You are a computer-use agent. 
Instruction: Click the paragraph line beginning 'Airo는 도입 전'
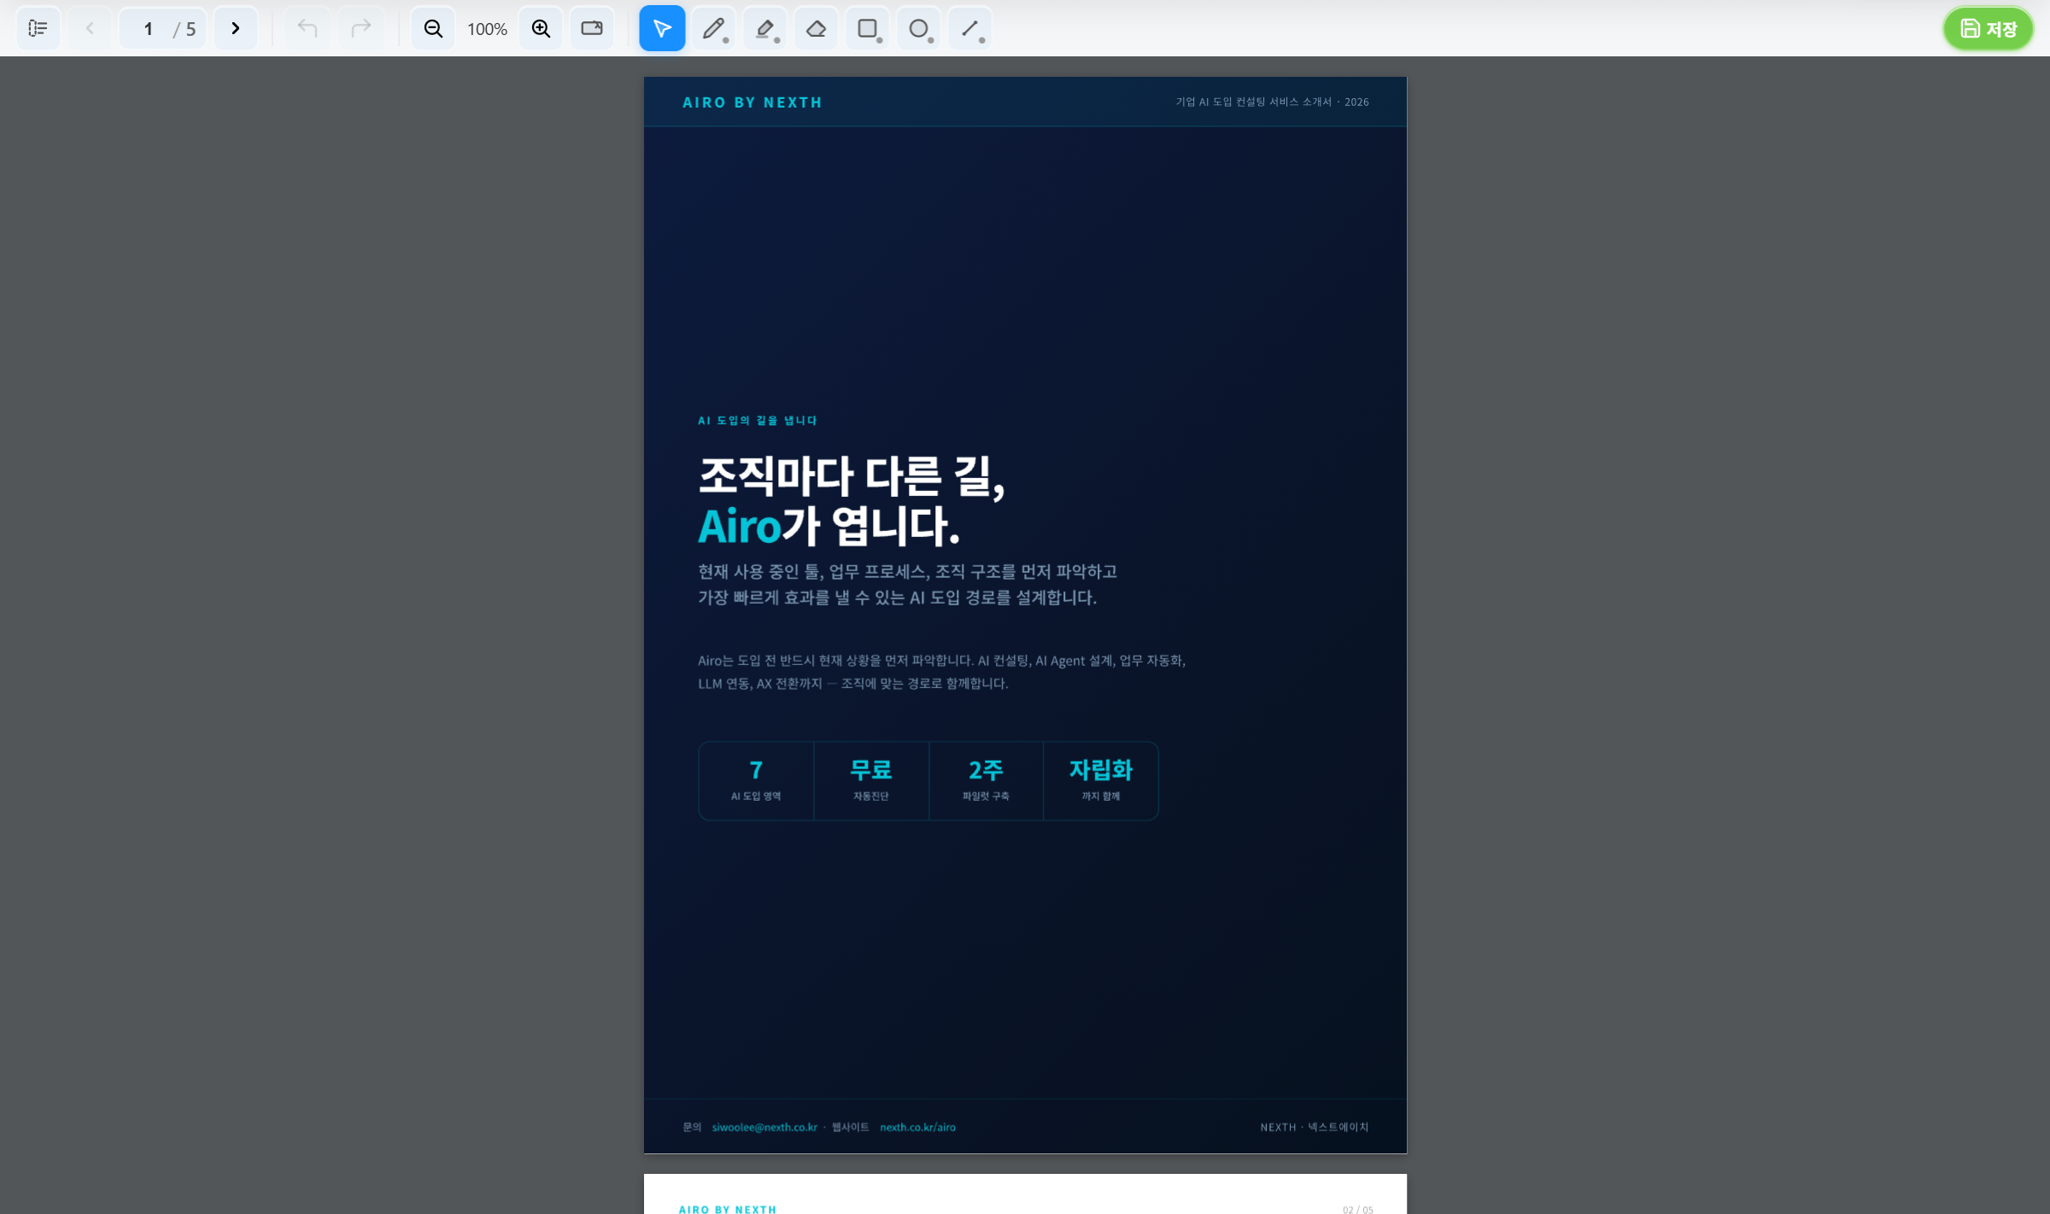point(941,660)
